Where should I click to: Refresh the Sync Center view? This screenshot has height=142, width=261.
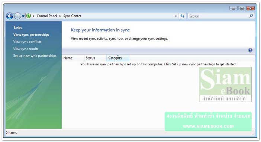(183, 16)
